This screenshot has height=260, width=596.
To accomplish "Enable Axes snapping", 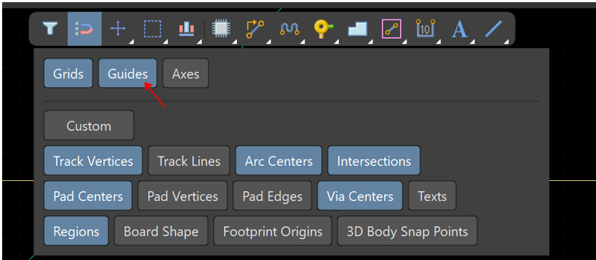I will click(x=185, y=73).
